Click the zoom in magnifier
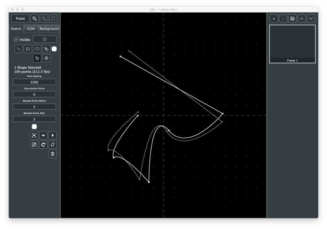 point(34,18)
